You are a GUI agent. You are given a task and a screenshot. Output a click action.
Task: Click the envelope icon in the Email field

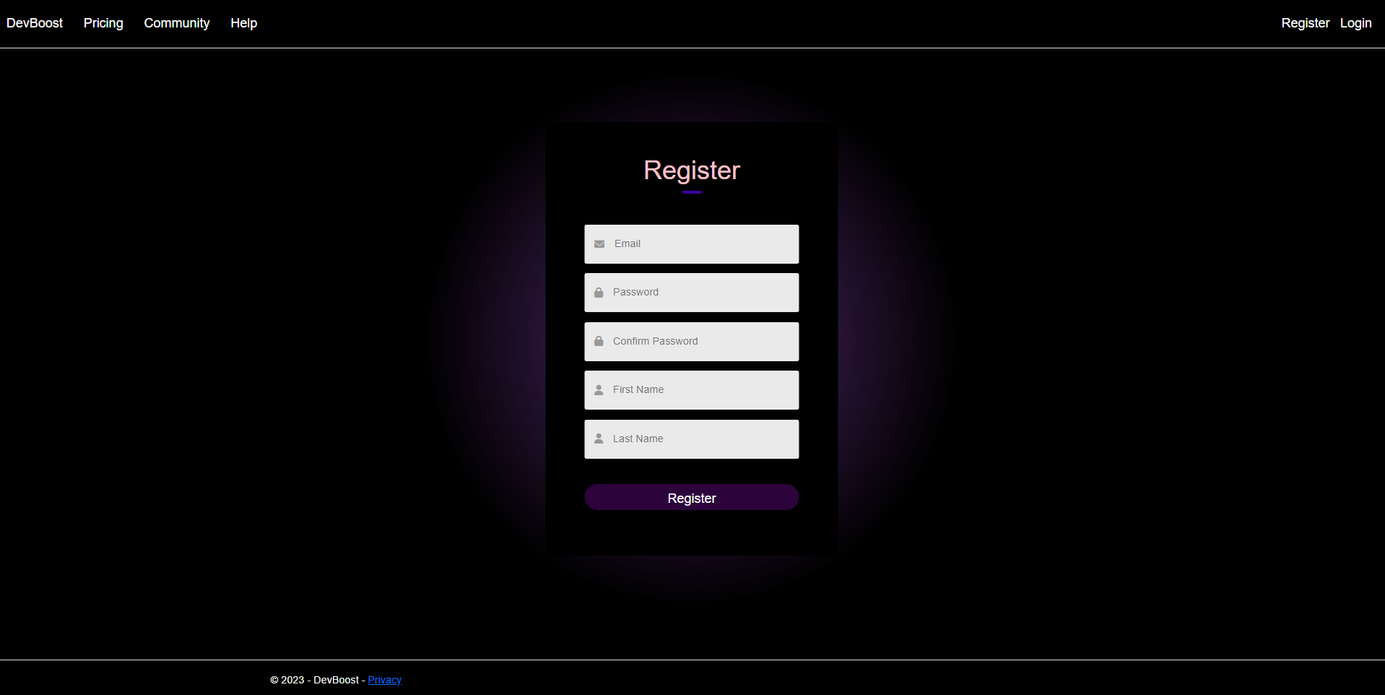tap(599, 244)
